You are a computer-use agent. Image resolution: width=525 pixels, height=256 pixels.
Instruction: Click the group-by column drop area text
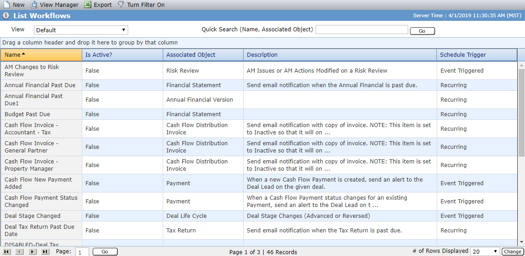click(90, 43)
